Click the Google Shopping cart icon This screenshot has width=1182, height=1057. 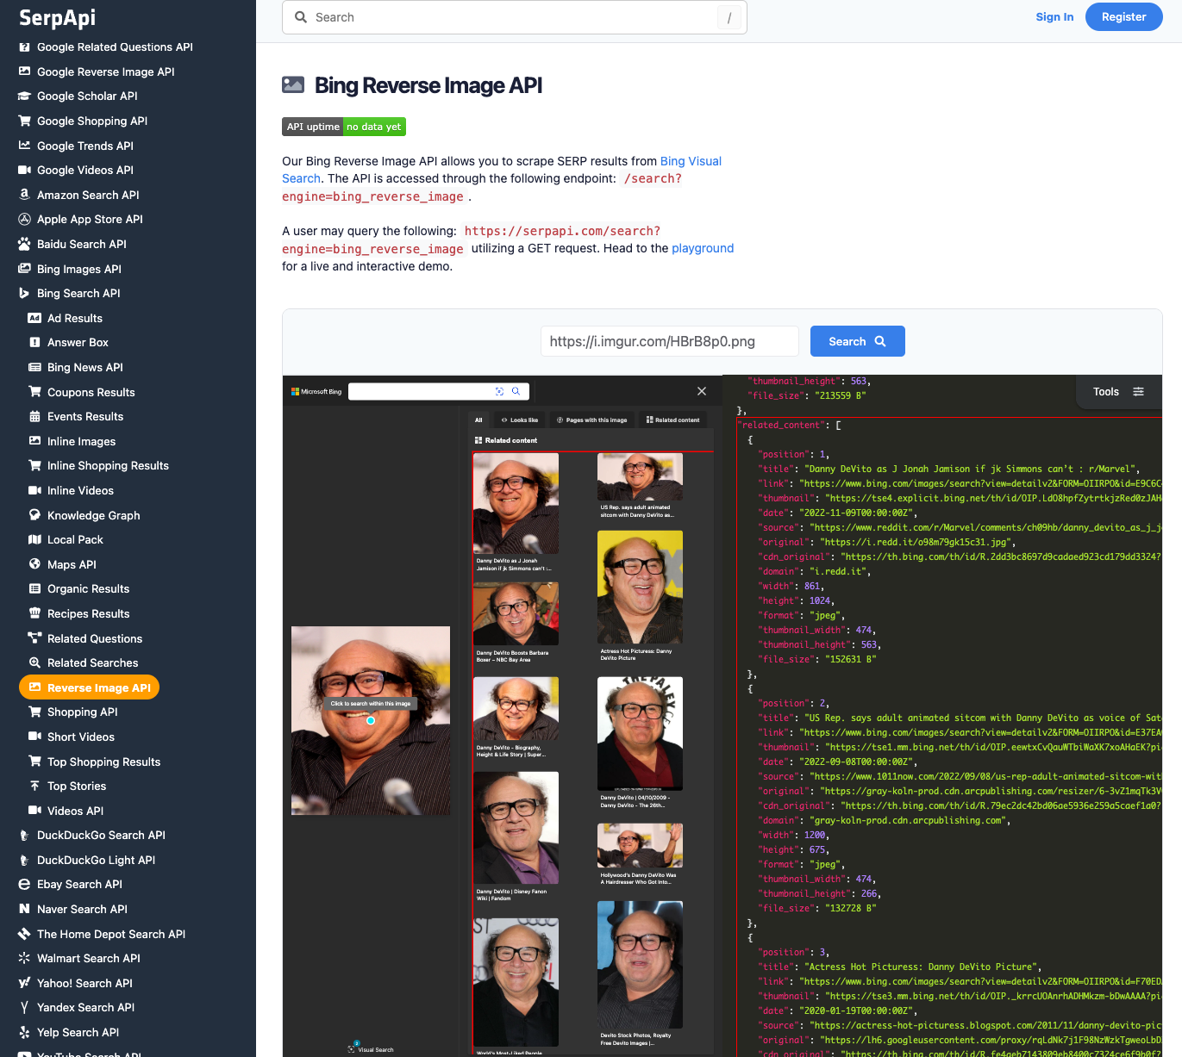24,121
